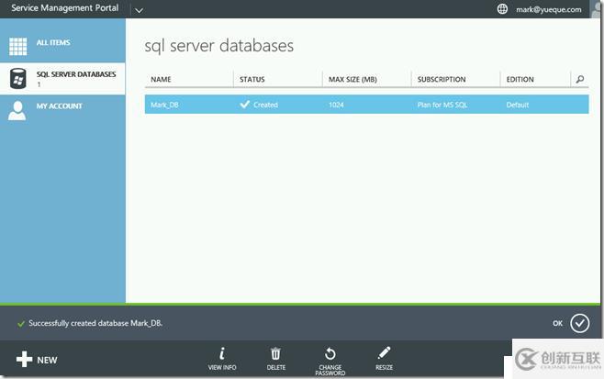This screenshot has width=604, height=379.
Task: Click the Change Password icon
Action: [x=330, y=353]
